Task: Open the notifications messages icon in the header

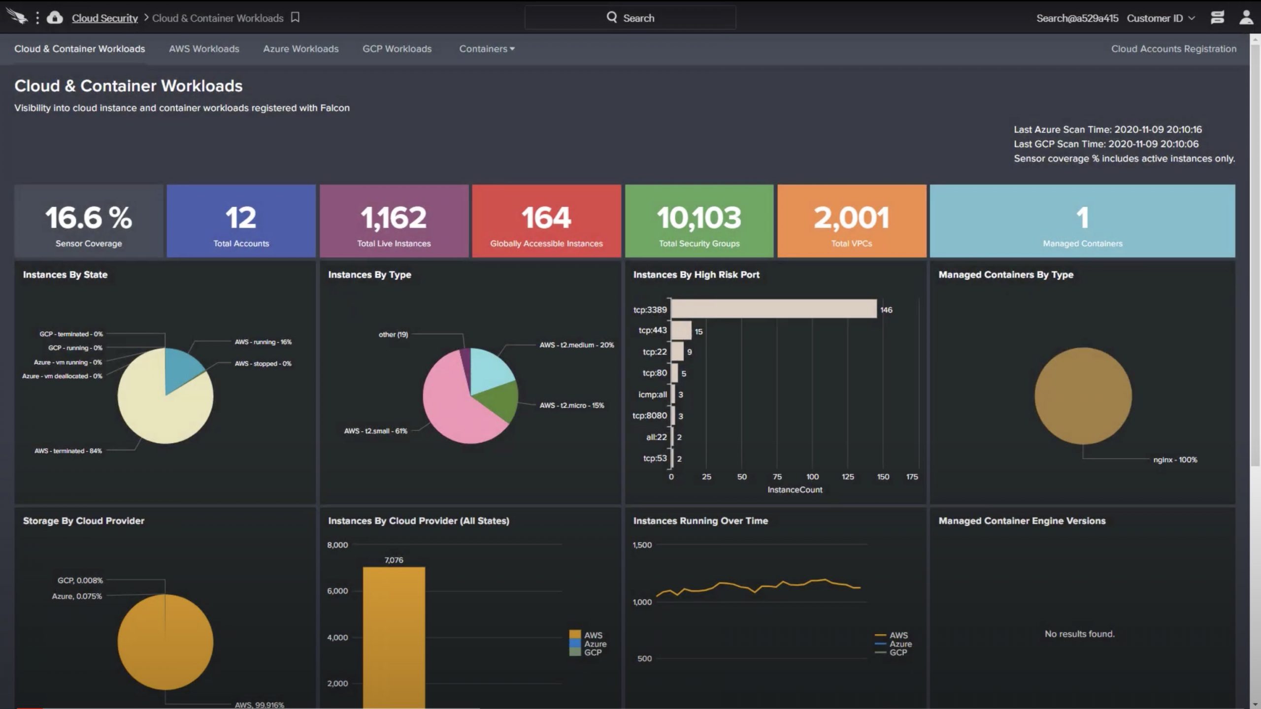Action: click(1217, 17)
